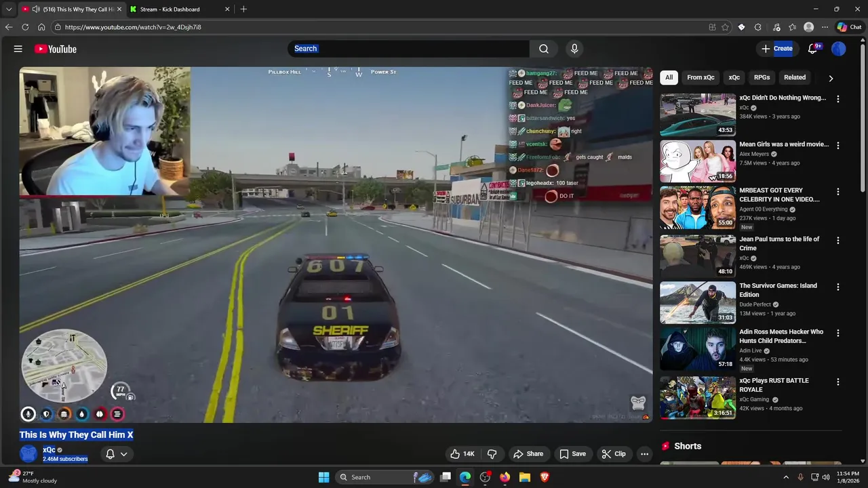868x488 pixels.
Task: Open media control music icon
Action: [x=775, y=27]
